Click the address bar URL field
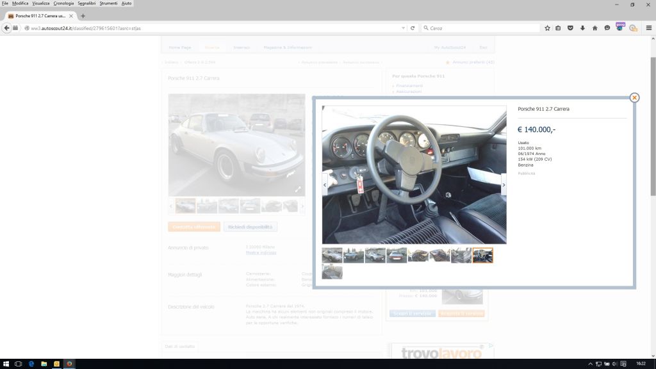Screen dimensions: 656x369 pyautogui.click(x=215, y=28)
